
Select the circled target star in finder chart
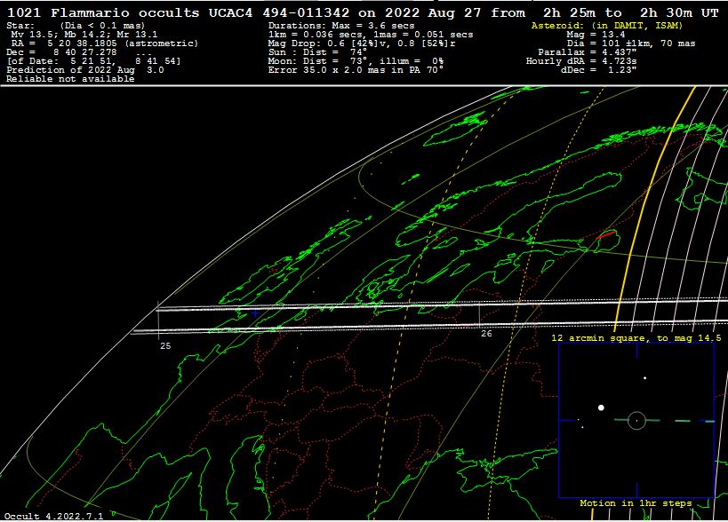coord(636,420)
